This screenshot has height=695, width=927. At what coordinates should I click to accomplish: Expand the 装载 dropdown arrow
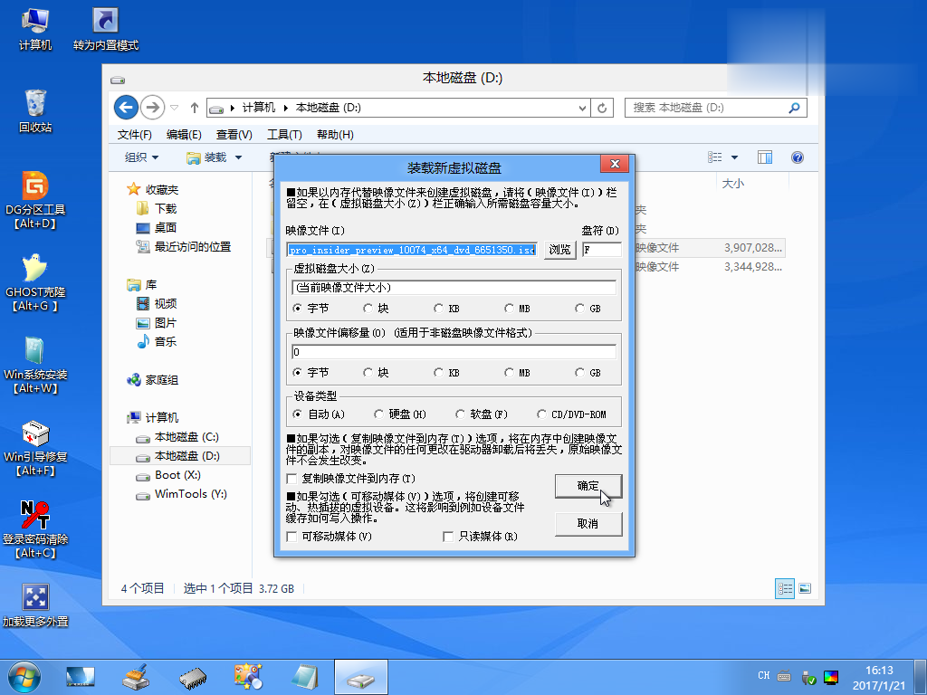point(238,157)
